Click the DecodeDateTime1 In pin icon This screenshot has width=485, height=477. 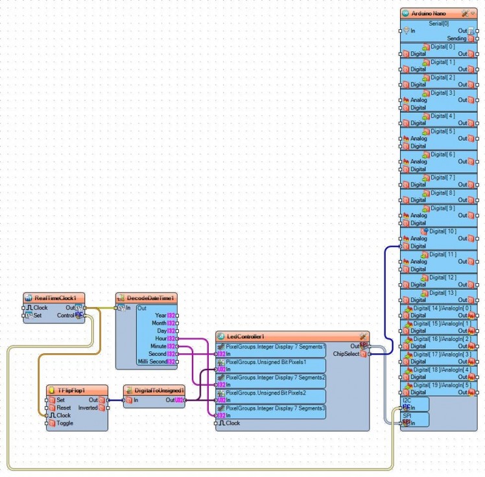(121, 308)
